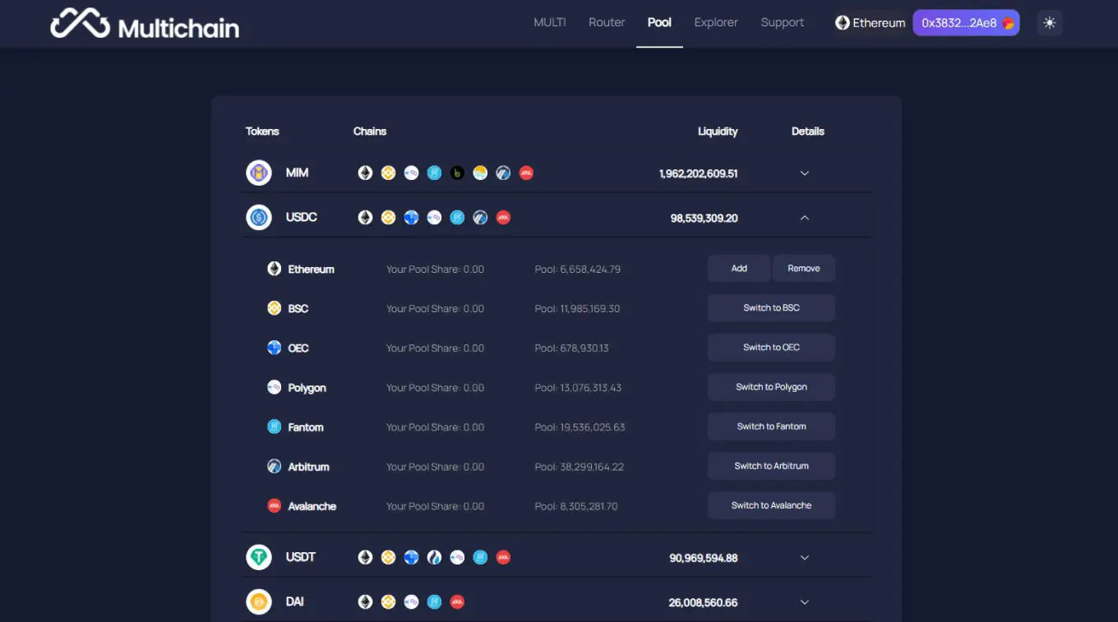Click Pool: 19,536,025.63 text in Fantom row

pos(580,427)
